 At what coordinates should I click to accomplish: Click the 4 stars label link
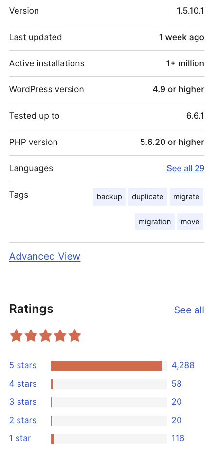tap(23, 384)
